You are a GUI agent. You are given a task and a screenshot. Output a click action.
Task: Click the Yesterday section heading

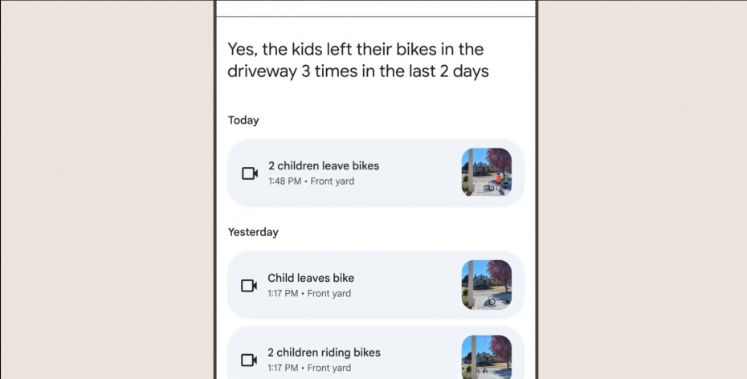[253, 232]
